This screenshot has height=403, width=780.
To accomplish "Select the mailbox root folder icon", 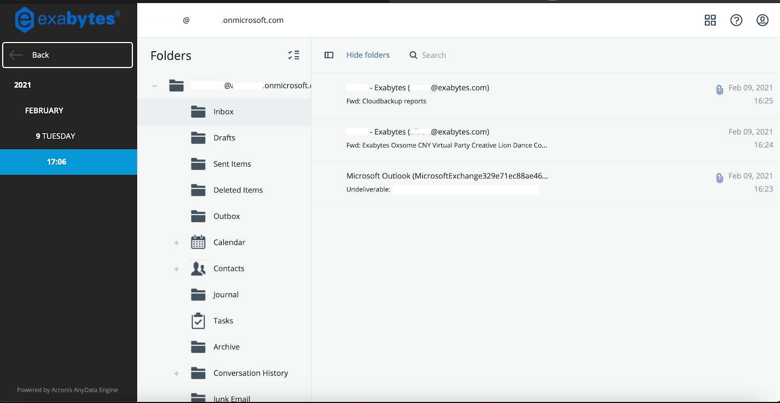I will click(x=176, y=86).
